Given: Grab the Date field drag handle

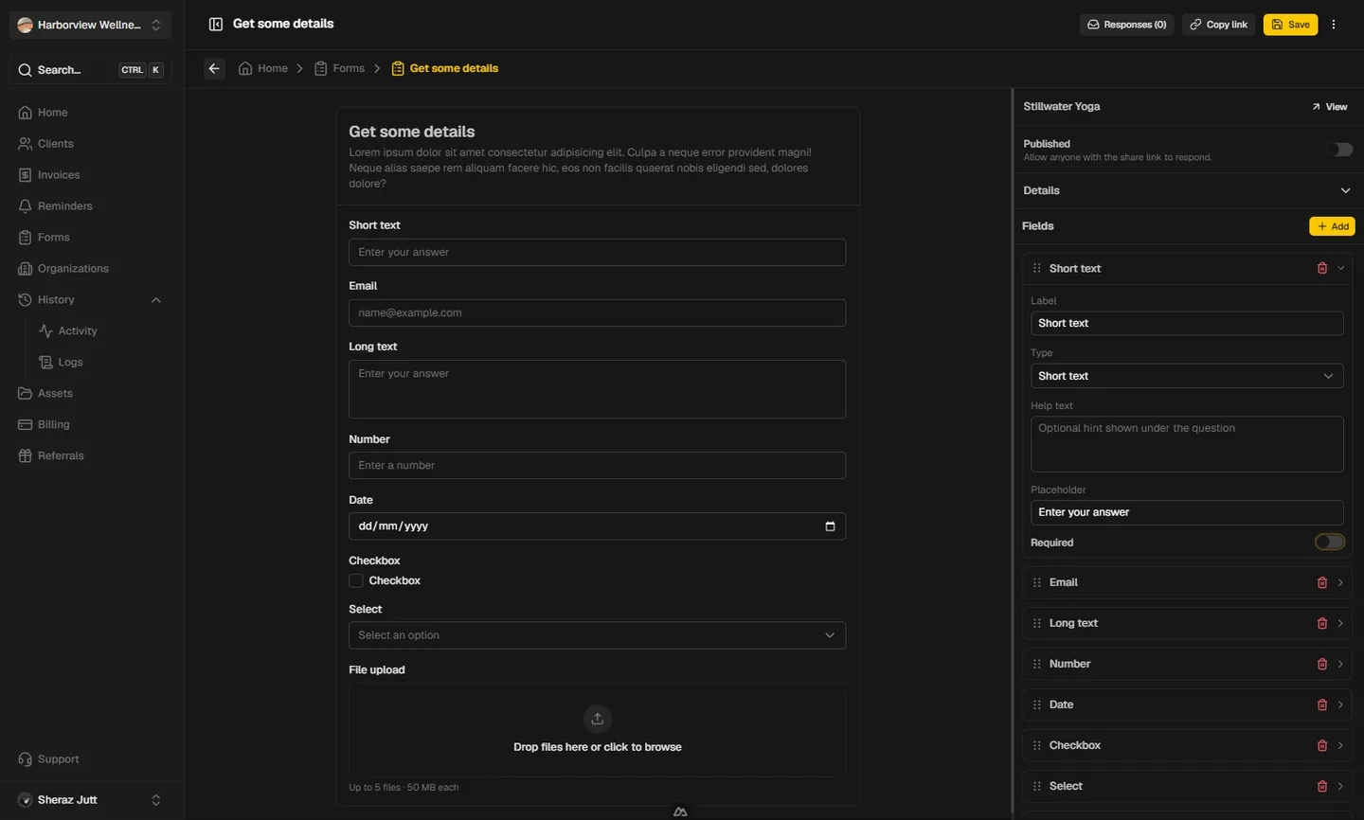Looking at the screenshot, I should pos(1037,705).
